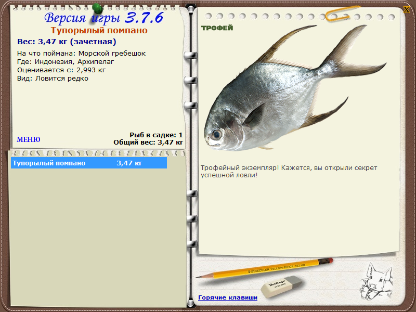Open the Горячие клавиши link
416x312 pixels.
[x=228, y=297]
